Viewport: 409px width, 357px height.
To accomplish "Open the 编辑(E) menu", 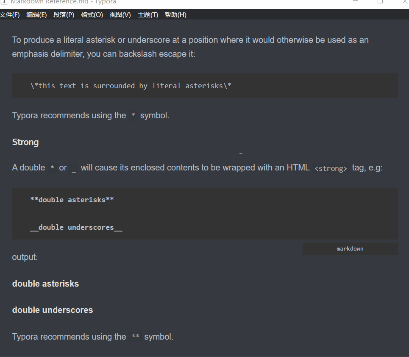I will pyautogui.click(x=36, y=15).
